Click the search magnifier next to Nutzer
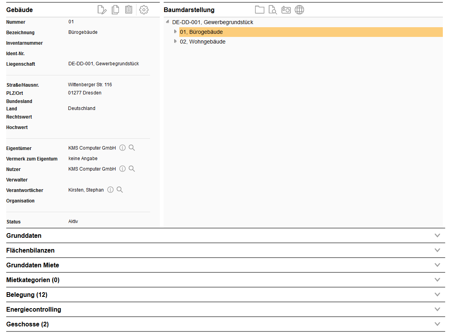 point(132,169)
